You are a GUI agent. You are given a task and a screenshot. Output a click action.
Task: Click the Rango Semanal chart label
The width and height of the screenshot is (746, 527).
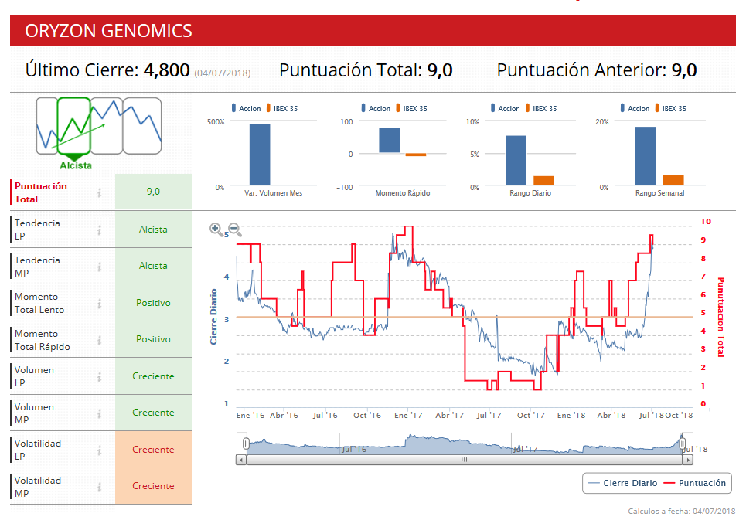pos(660,193)
